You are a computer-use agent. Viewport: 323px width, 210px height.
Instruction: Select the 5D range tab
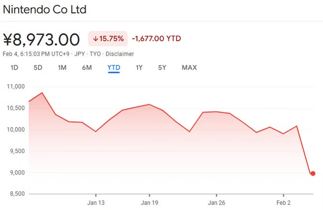[x=38, y=68]
